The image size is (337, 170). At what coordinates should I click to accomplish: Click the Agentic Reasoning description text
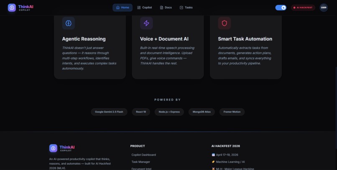pyautogui.click(x=89, y=58)
